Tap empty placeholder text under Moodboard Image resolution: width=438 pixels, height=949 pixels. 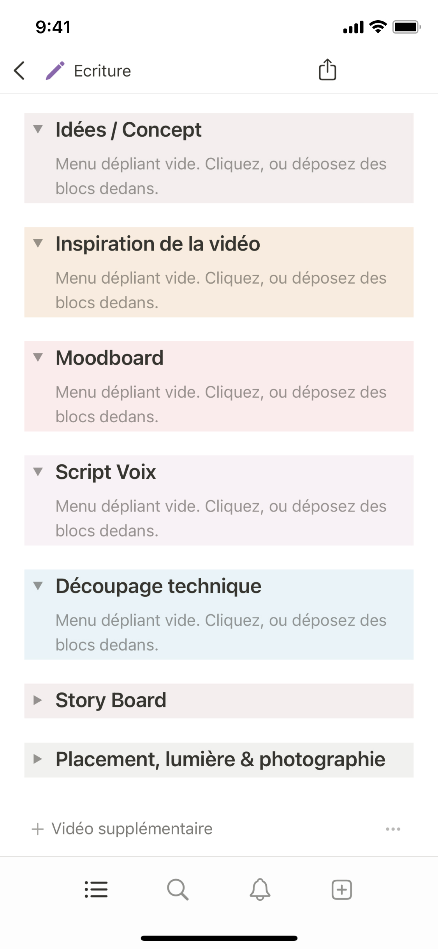click(221, 404)
